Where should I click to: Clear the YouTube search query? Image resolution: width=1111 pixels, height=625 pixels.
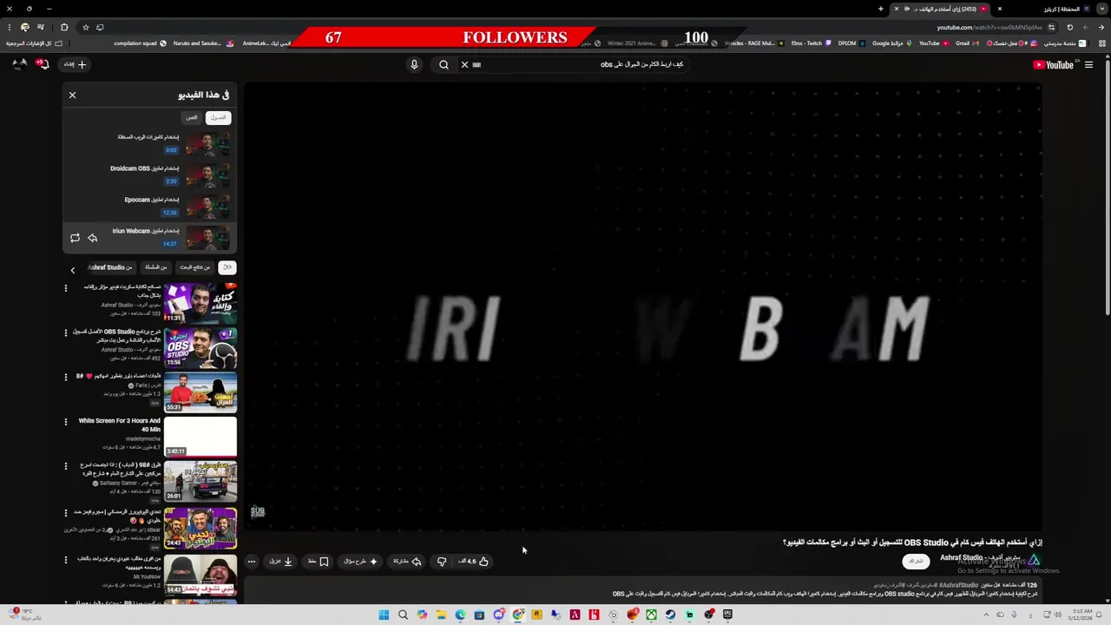click(x=464, y=64)
